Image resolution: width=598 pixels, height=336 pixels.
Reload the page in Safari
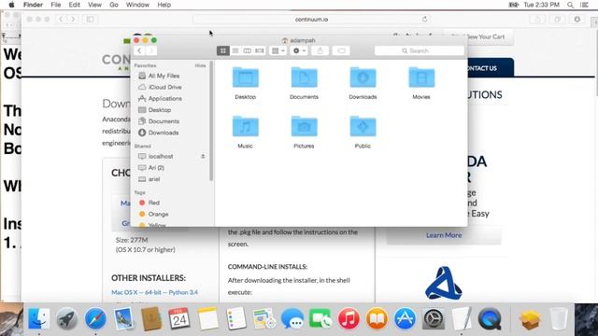[x=424, y=19]
